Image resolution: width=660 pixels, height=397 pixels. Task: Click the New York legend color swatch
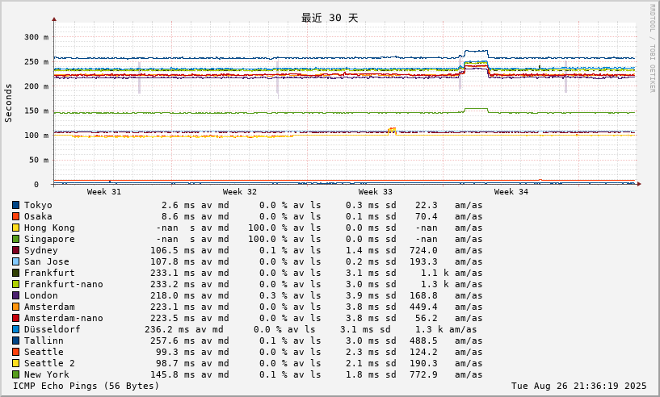pyautogui.click(x=15, y=374)
